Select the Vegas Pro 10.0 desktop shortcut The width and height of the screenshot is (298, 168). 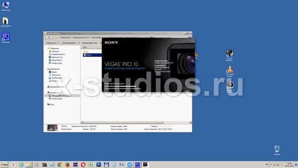230,88
